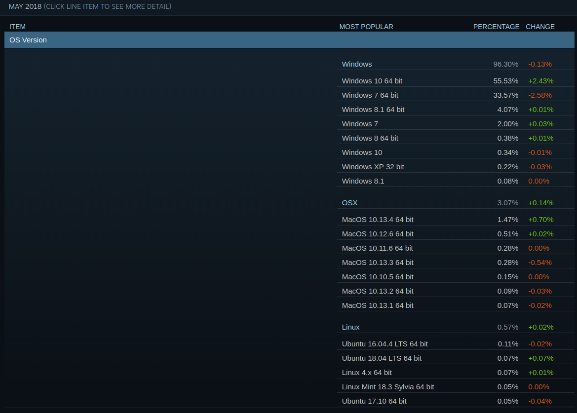Click the MOST POPULAR column header
Screen dimensions: 577x413
coord(366,27)
